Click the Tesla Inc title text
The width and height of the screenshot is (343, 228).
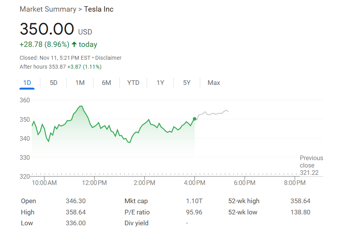[x=99, y=9]
